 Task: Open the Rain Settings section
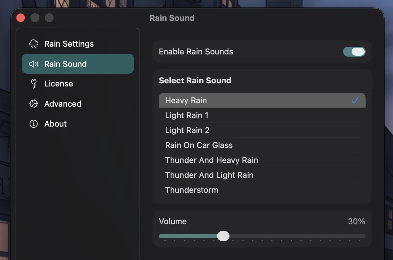click(x=69, y=44)
